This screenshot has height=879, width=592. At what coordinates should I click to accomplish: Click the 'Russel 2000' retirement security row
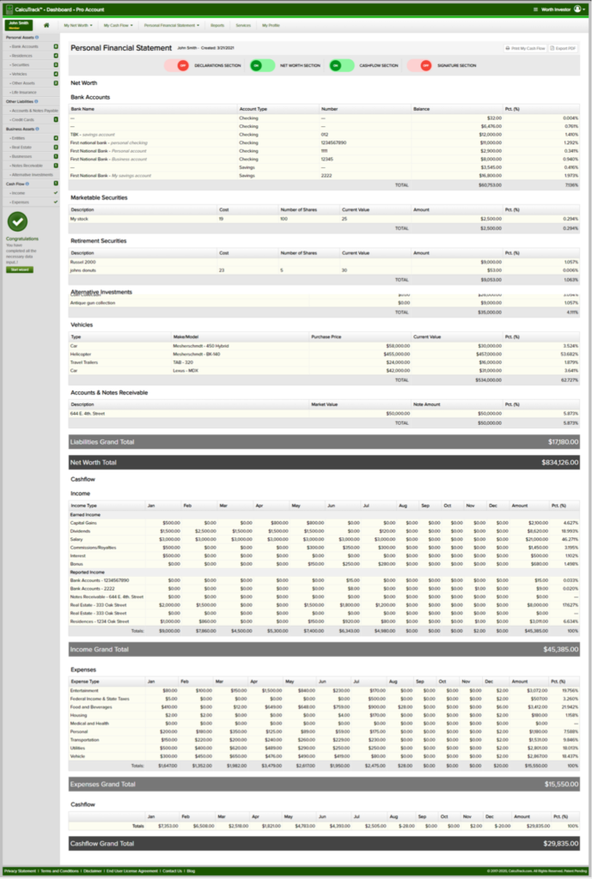[x=324, y=262]
